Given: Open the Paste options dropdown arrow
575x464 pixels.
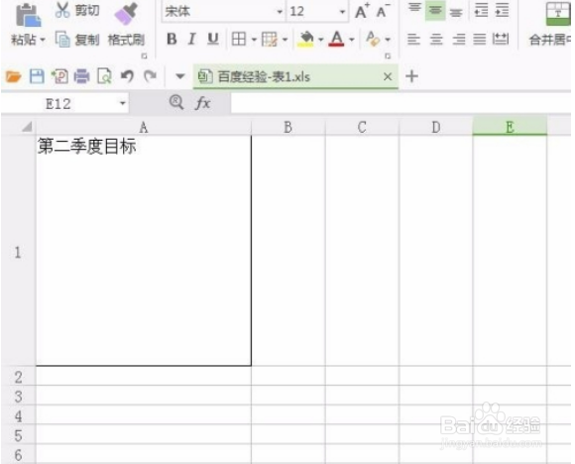Looking at the screenshot, I should tap(43, 40).
